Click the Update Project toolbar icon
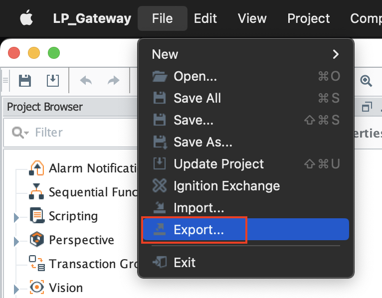The width and height of the screenshot is (382, 298). coord(53,81)
